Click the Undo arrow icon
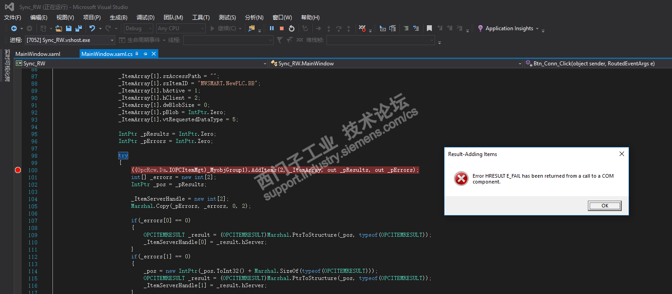 point(92,28)
